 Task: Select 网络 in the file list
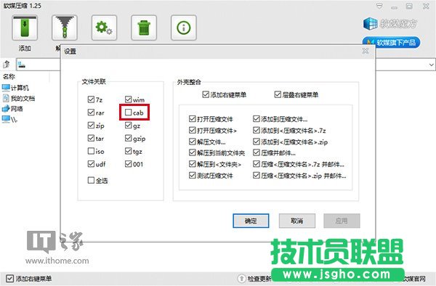(x=12, y=109)
